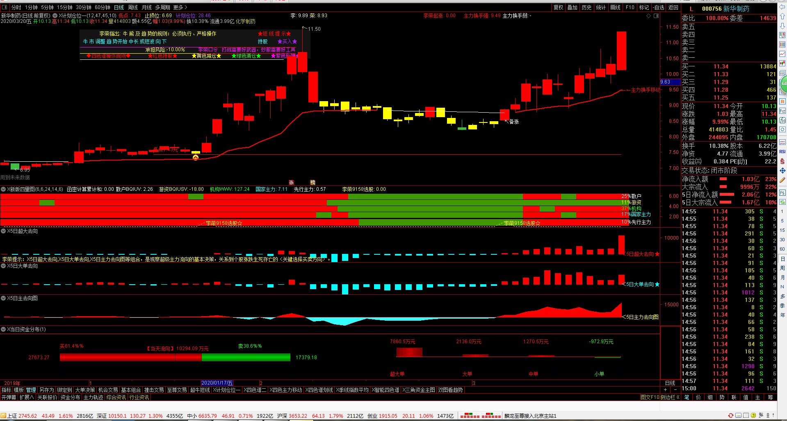Screen dimensions: 787x421
Task: Select the pencil drawing tool icon
Action: (x=782, y=179)
